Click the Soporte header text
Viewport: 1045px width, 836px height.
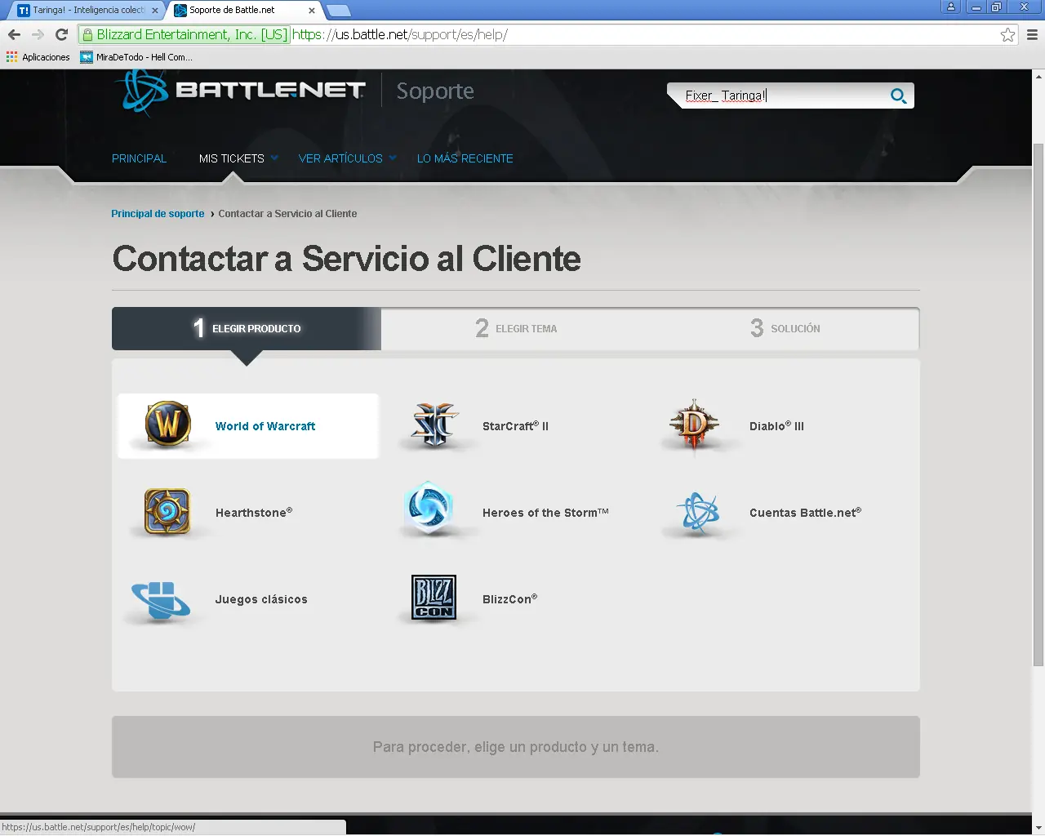[x=435, y=91]
